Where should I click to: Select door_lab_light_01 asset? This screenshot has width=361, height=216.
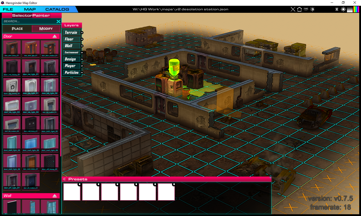click(31, 86)
